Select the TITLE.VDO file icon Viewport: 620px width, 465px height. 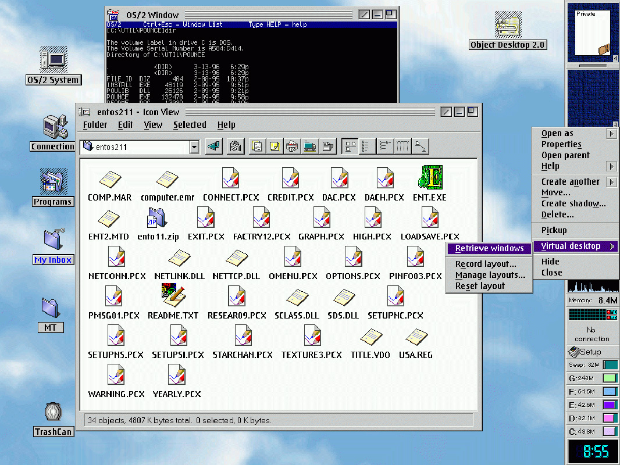(x=370, y=337)
